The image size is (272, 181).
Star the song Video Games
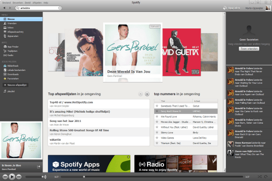pos(157,138)
